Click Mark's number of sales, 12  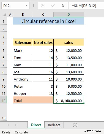(x=43, y=50)
